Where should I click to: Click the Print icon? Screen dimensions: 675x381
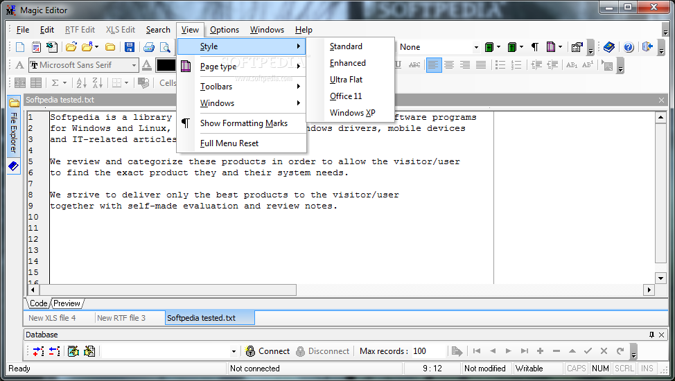(x=149, y=47)
